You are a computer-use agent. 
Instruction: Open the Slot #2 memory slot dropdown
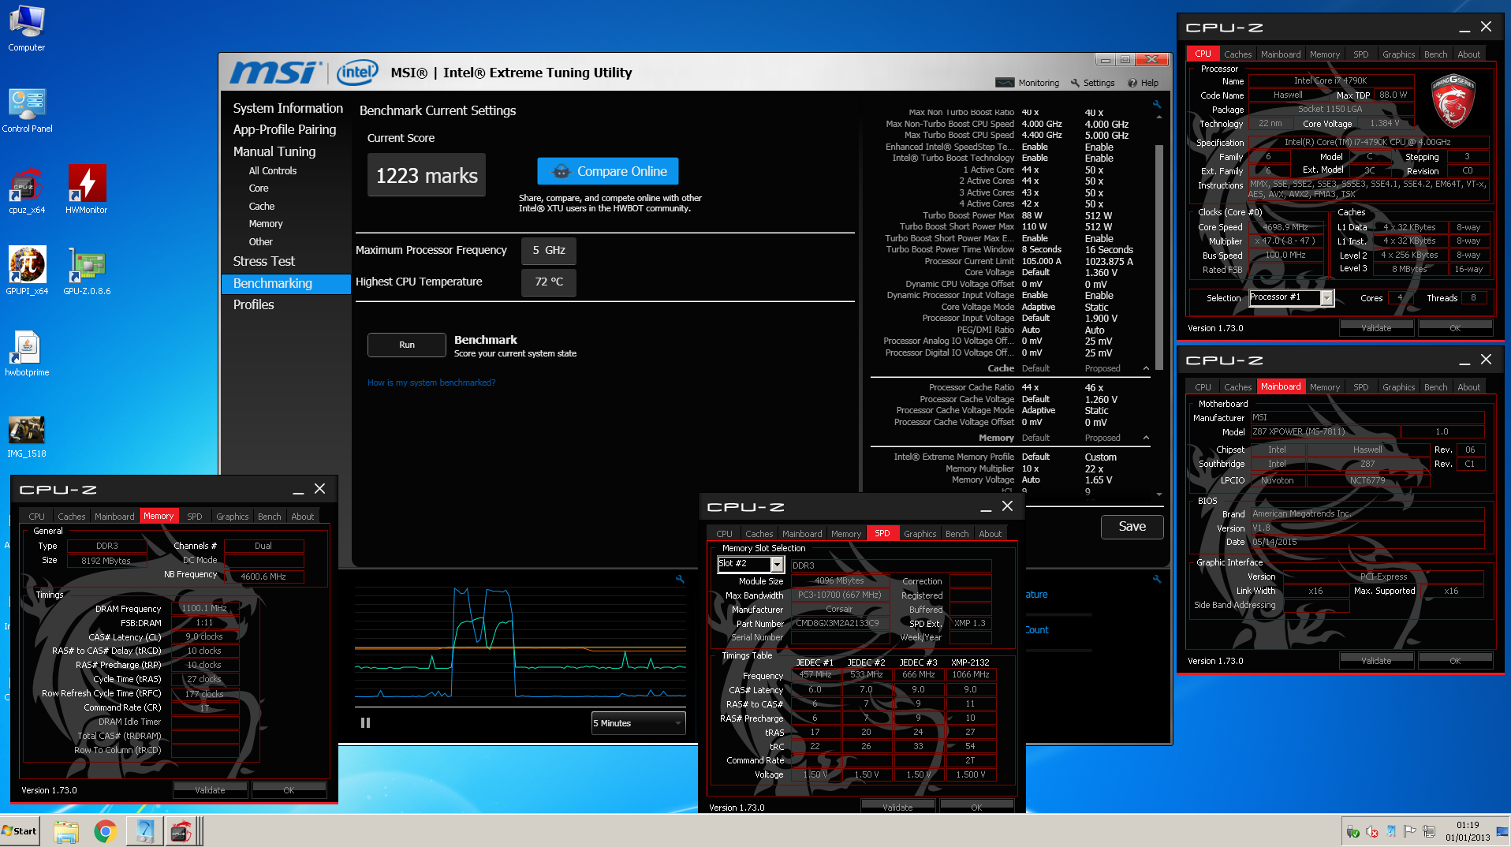click(x=750, y=564)
